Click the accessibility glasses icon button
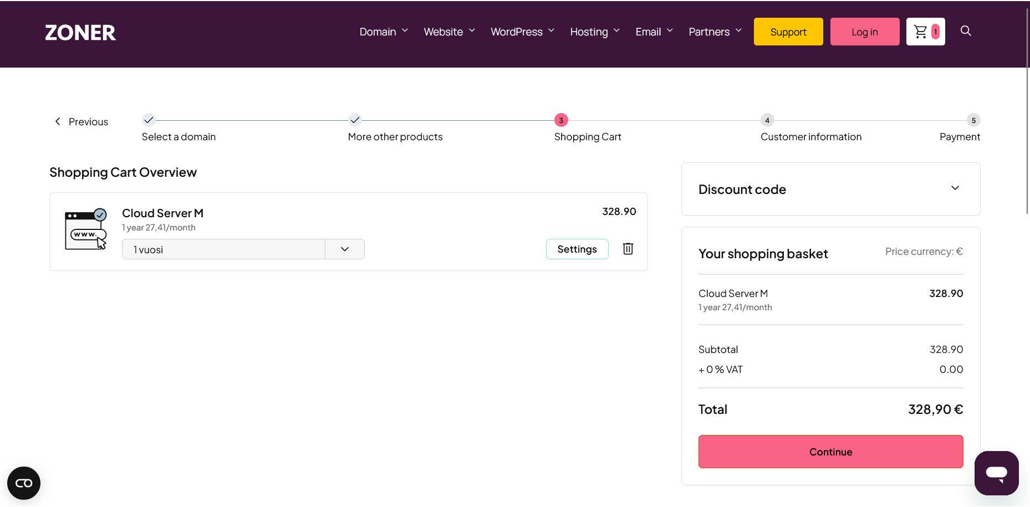 click(x=24, y=483)
